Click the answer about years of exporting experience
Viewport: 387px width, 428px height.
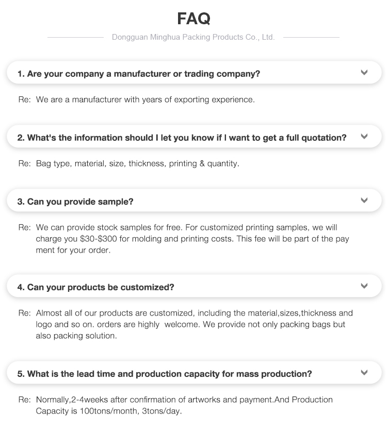(x=146, y=100)
